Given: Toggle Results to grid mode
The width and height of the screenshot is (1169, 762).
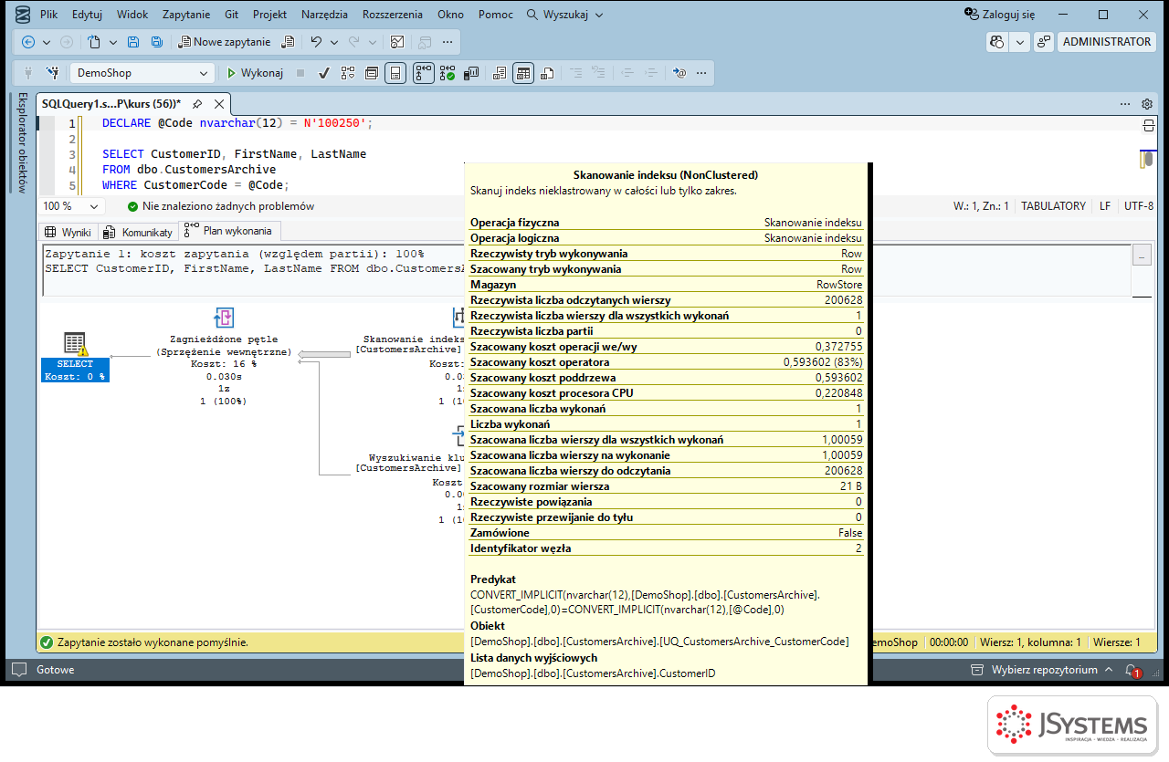Looking at the screenshot, I should pyautogui.click(x=522, y=73).
